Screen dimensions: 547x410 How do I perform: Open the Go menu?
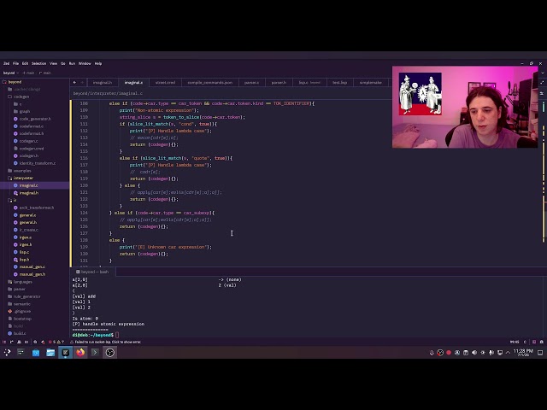point(63,63)
